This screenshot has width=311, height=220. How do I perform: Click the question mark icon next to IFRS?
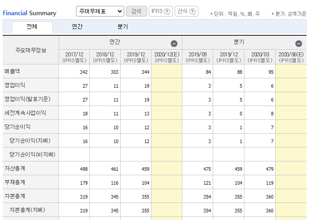click(x=167, y=12)
